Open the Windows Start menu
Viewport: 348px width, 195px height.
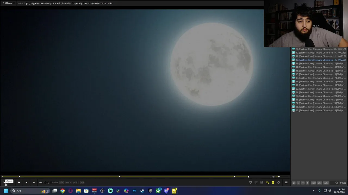point(6,191)
